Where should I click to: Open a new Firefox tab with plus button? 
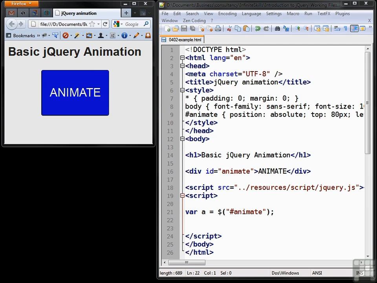[126, 13]
